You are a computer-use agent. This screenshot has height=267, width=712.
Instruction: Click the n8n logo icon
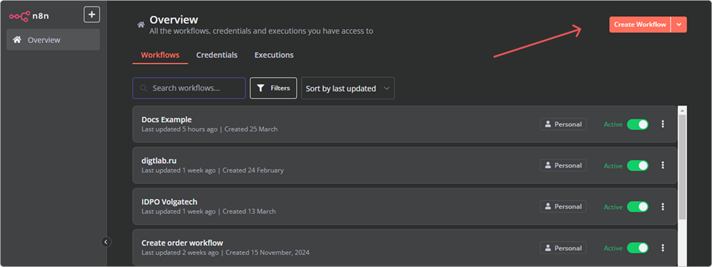pyautogui.click(x=20, y=15)
